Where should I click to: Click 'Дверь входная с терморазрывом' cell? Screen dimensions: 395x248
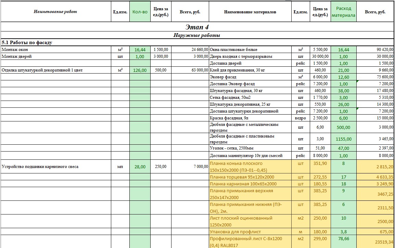[x=250, y=56]
